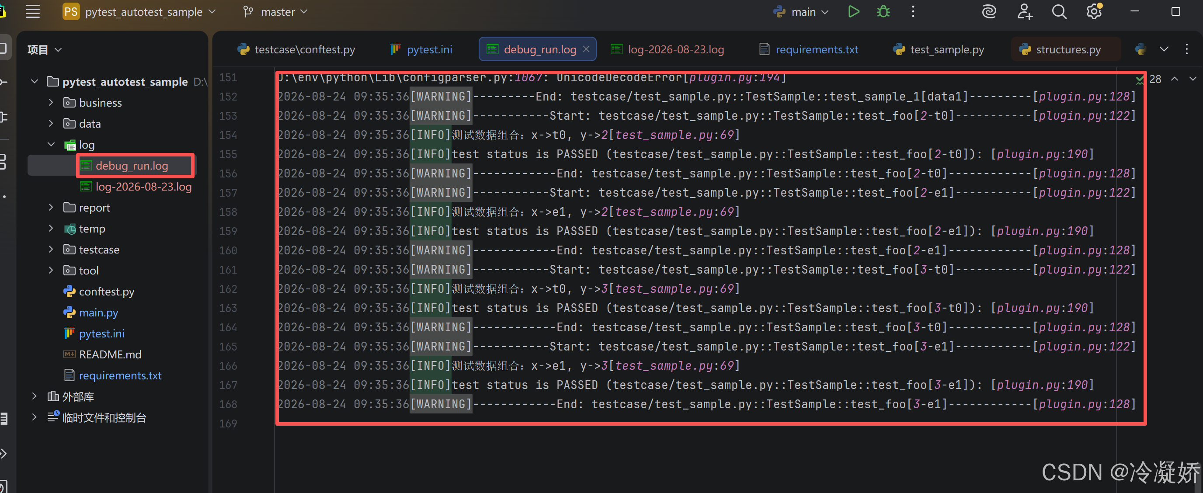Screen dimensions: 1203x493
Task: Open pytest.ini in the project tree
Action: (x=101, y=333)
